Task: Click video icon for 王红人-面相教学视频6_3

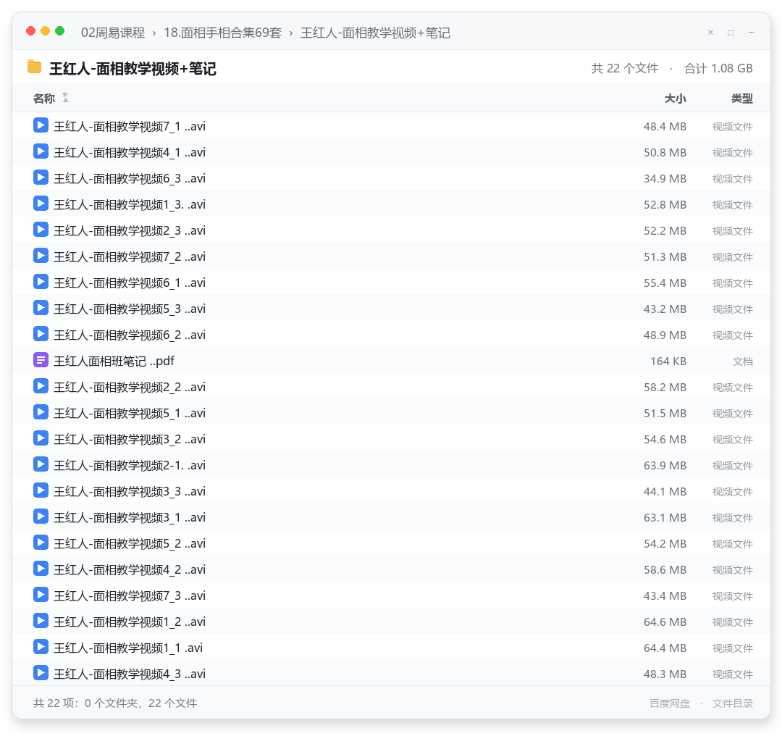Action: (x=41, y=177)
